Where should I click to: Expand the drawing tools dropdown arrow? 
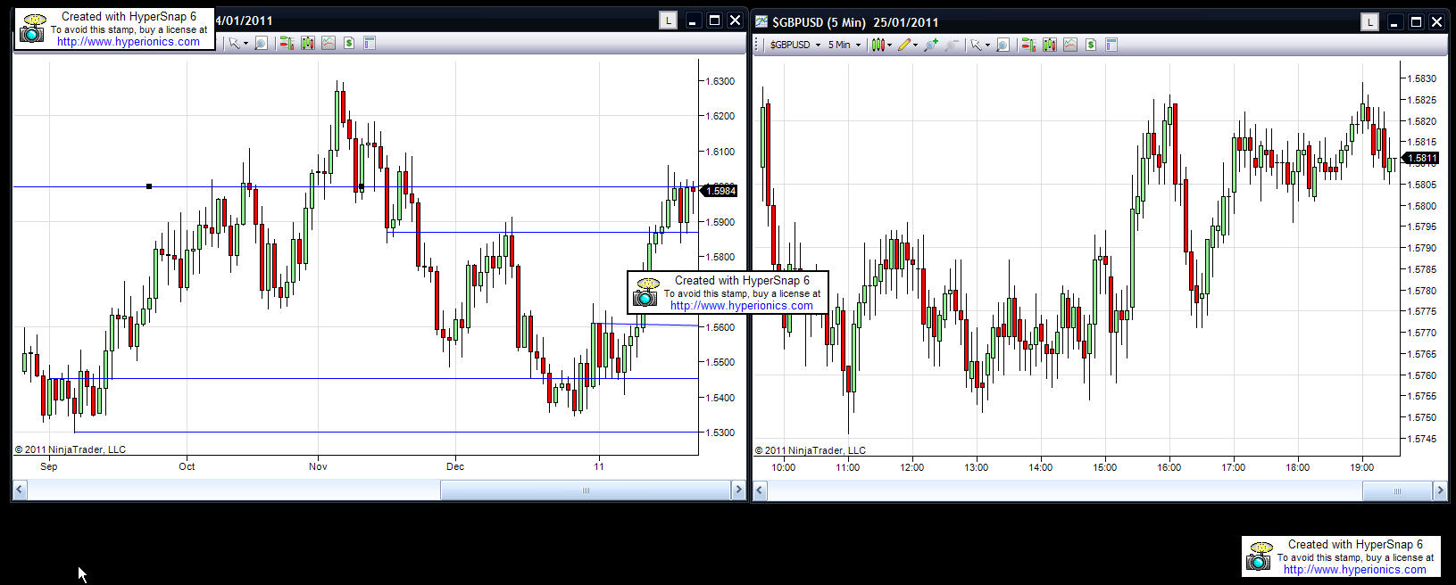click(x=915, y=45)
